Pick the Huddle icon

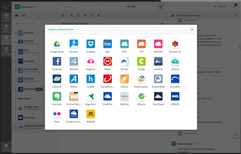[x=90, y=79]
